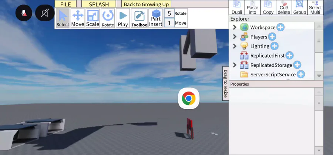Activate the Move tool
The width and height of the screenshot is (333, 155).
click(x=78, y=18)
